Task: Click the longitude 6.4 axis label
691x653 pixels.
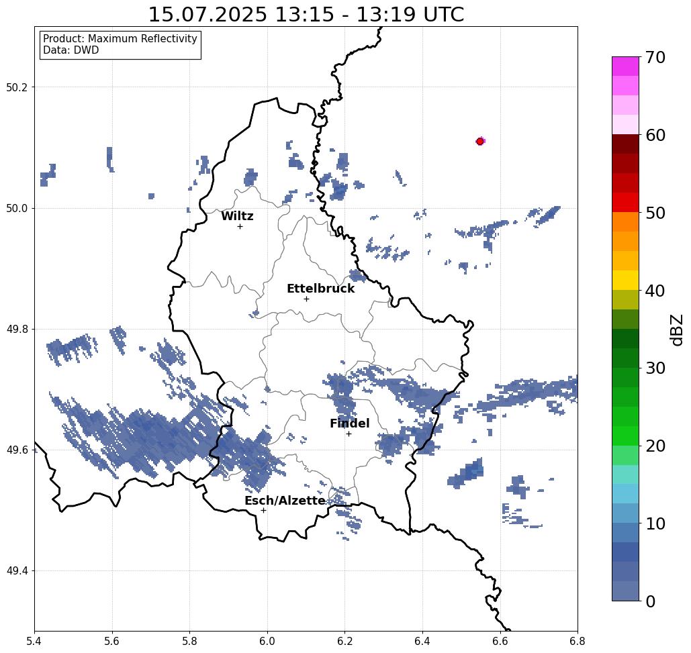Action: tap(422, 642)
